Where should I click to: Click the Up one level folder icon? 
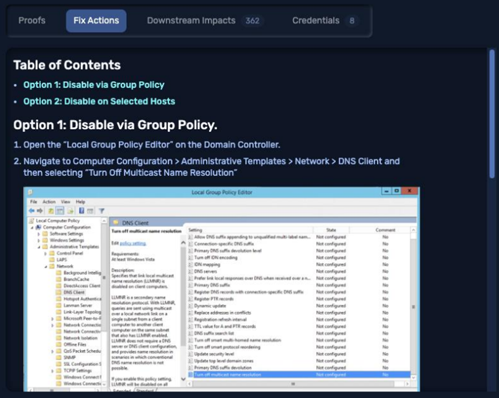[51, 211]
